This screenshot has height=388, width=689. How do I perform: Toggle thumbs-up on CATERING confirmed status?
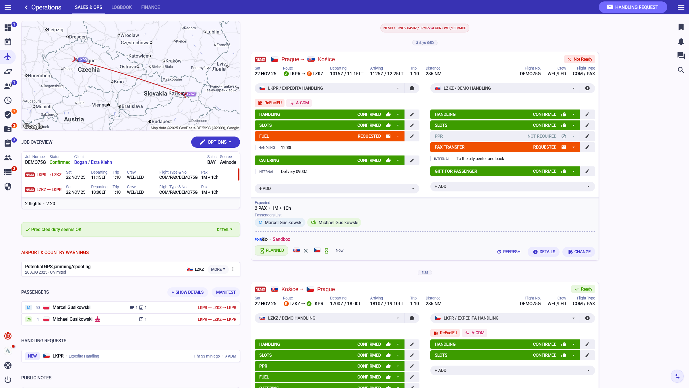[x=388, y=160]
